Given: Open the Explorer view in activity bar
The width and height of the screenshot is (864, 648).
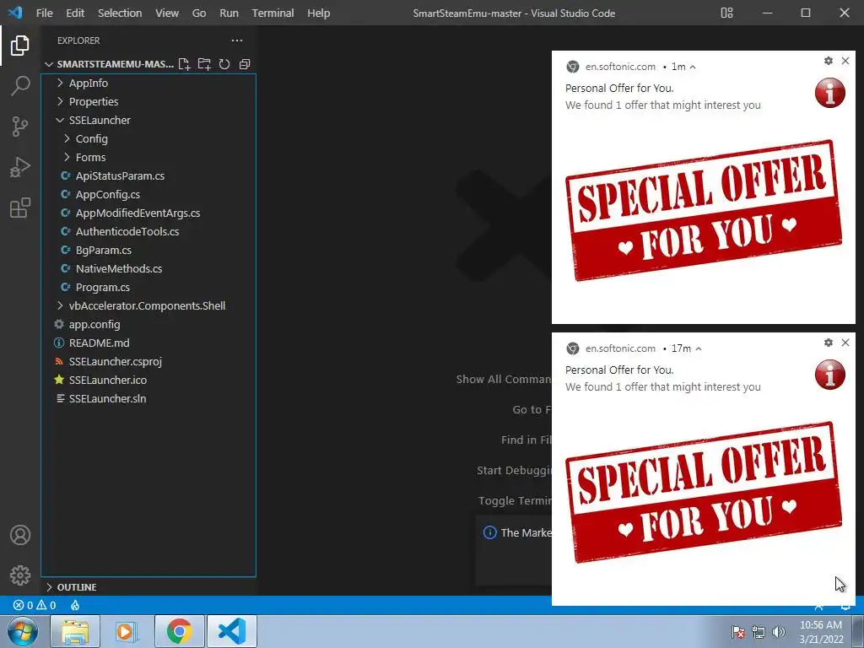Looking at the screenshot, I should tap(20, 46).
